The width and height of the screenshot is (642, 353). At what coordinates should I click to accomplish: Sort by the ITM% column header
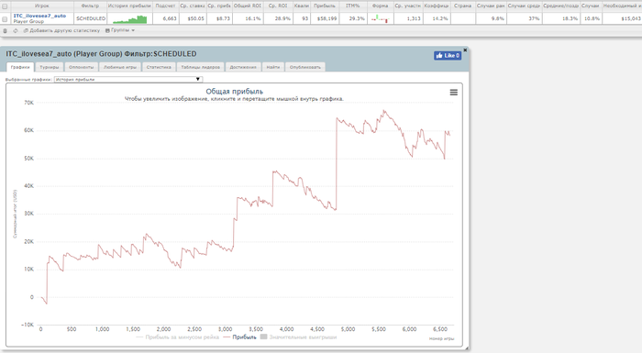click(x=352, y=6)
